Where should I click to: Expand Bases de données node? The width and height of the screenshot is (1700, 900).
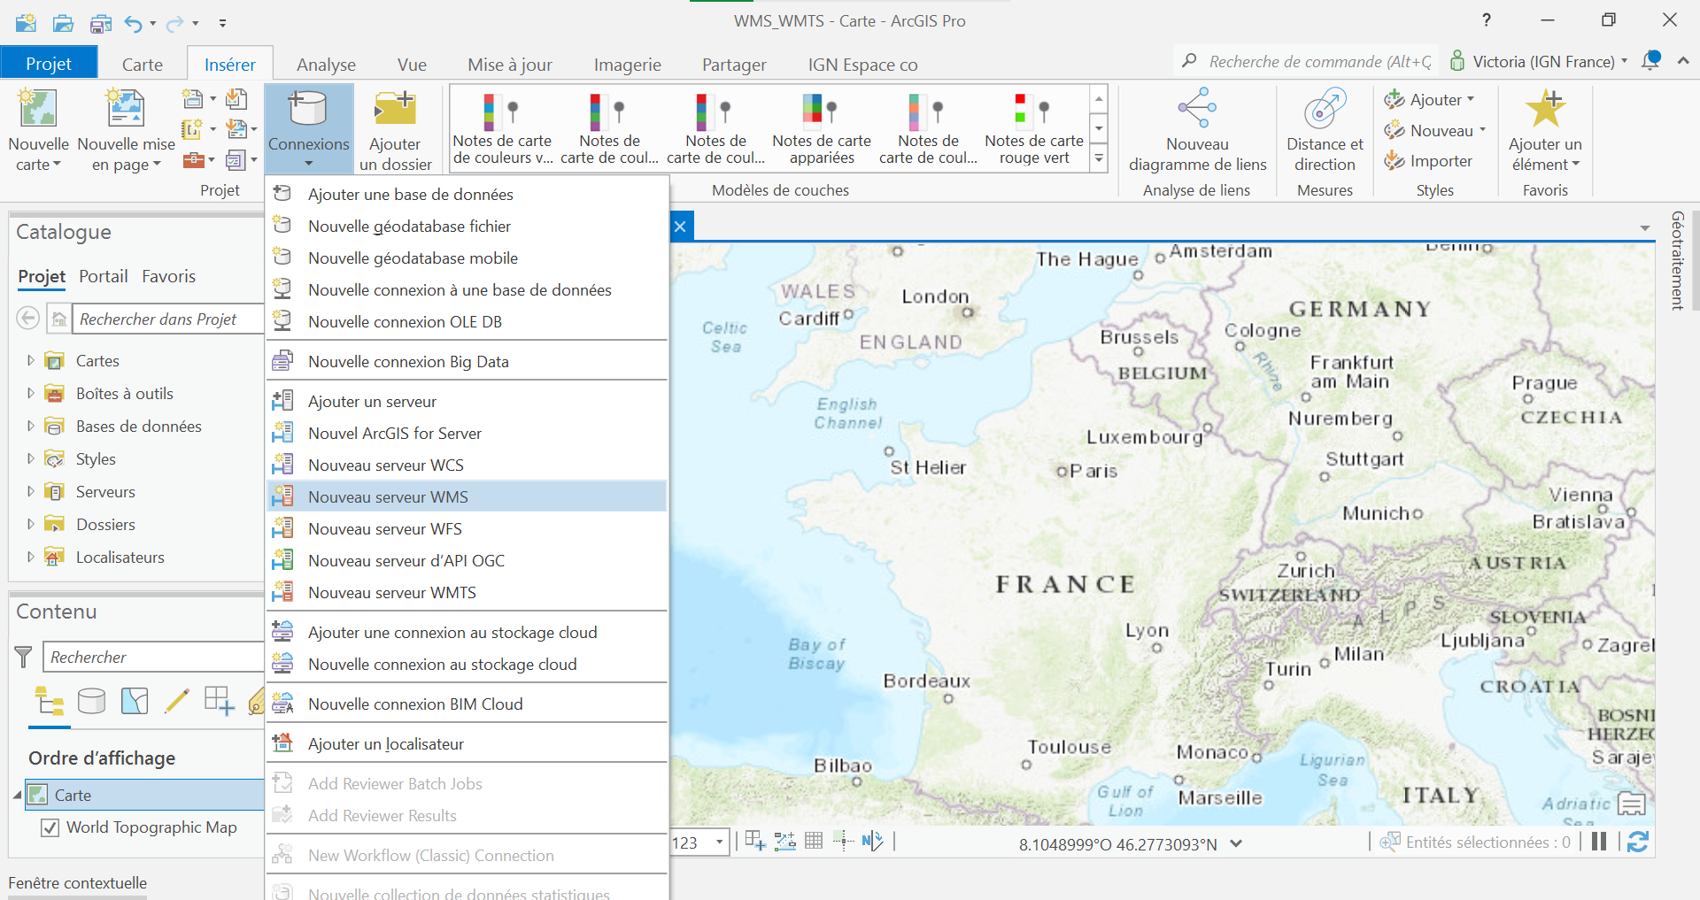tap(30, 427)
